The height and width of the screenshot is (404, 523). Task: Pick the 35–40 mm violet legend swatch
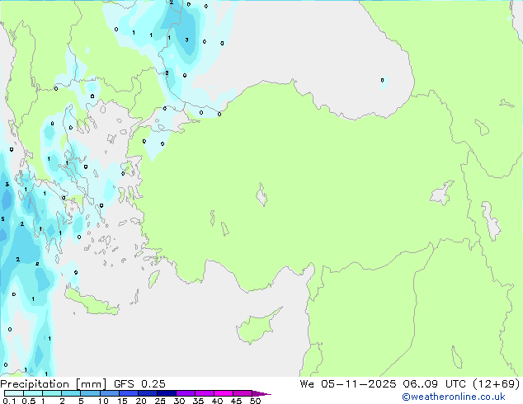204,393
